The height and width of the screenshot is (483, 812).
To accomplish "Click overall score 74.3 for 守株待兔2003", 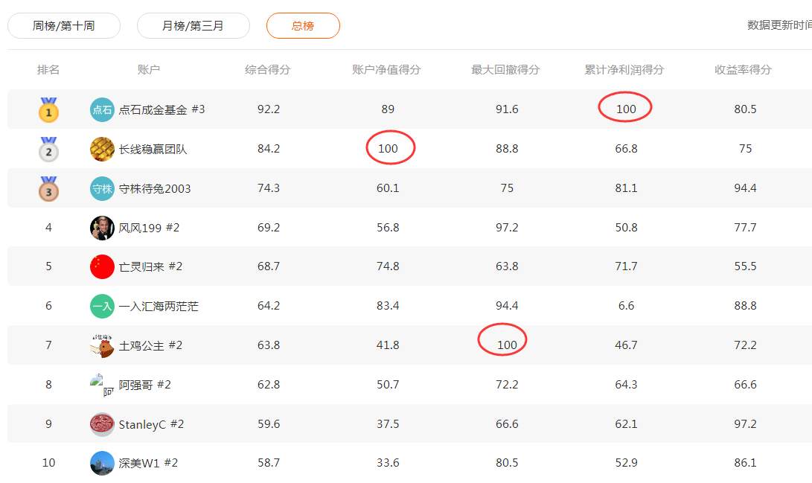I will click(x=269, y=188).
